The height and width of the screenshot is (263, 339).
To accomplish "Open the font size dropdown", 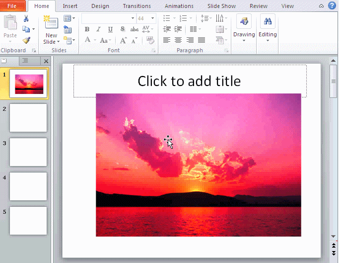I will click(x=152, y=18).
